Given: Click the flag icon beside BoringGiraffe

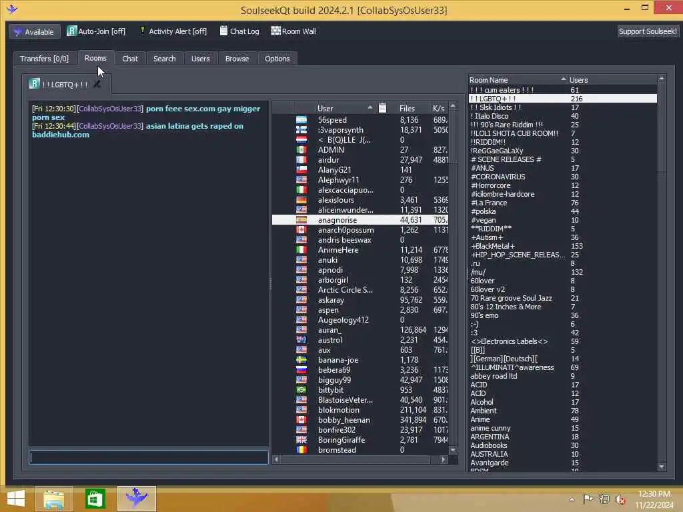Looking at the screenshot, I should click(301, 440).
